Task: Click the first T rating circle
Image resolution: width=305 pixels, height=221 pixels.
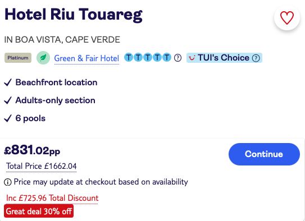Action: pyautogui.click(x=129, y=57)
